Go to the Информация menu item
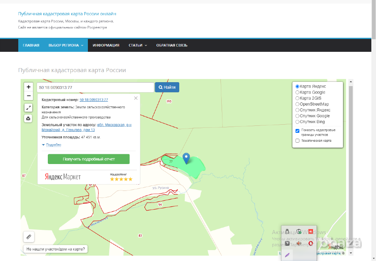The image size is (376, 261). pyautogui.click(x=106, y=45)
